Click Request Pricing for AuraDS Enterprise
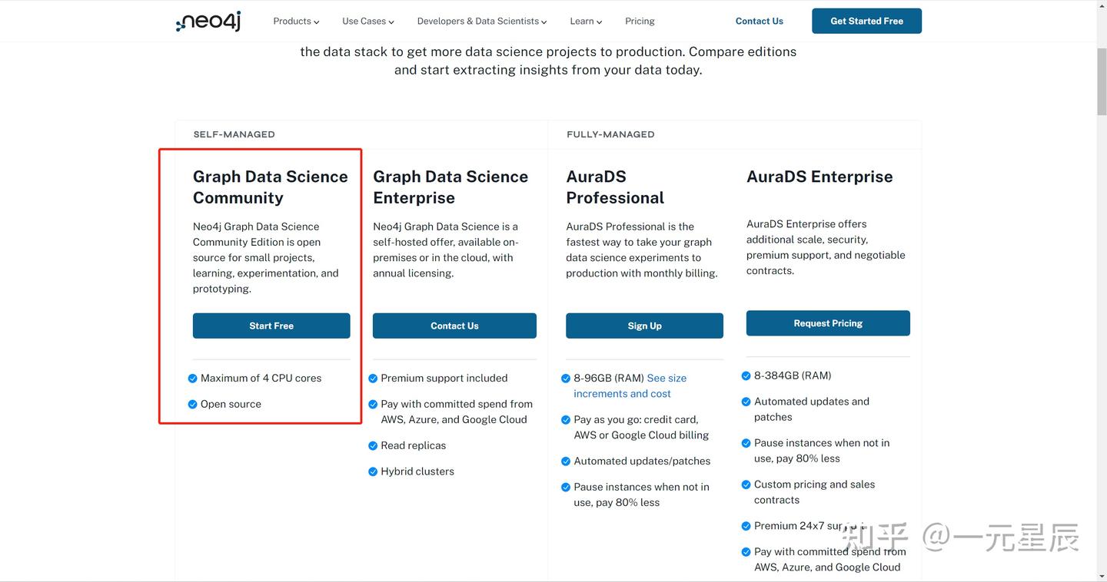This screenshot has height=582, width=1107. (x=828, y=323)
